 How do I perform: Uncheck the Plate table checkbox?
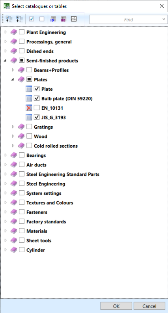click(x=37, y=89)
